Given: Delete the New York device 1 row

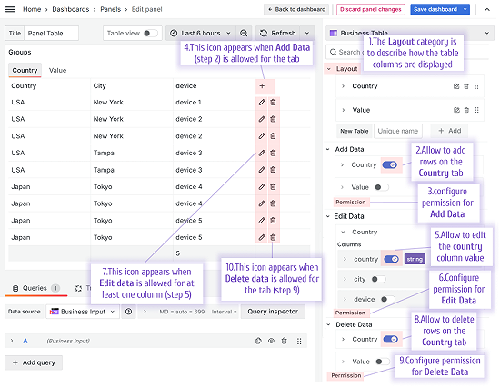Looking at the screenshot, I should (274, 103).
